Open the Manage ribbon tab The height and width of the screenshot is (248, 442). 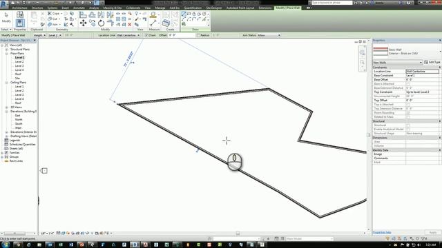coord(160,8)
